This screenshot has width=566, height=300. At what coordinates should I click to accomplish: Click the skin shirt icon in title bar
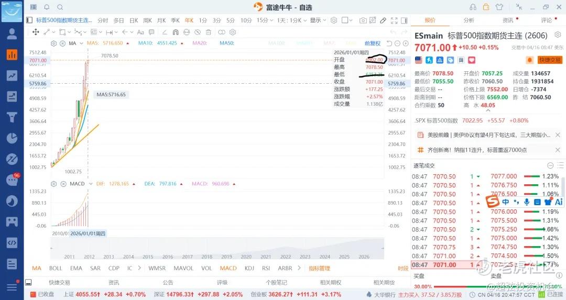(x=499, y=7)
